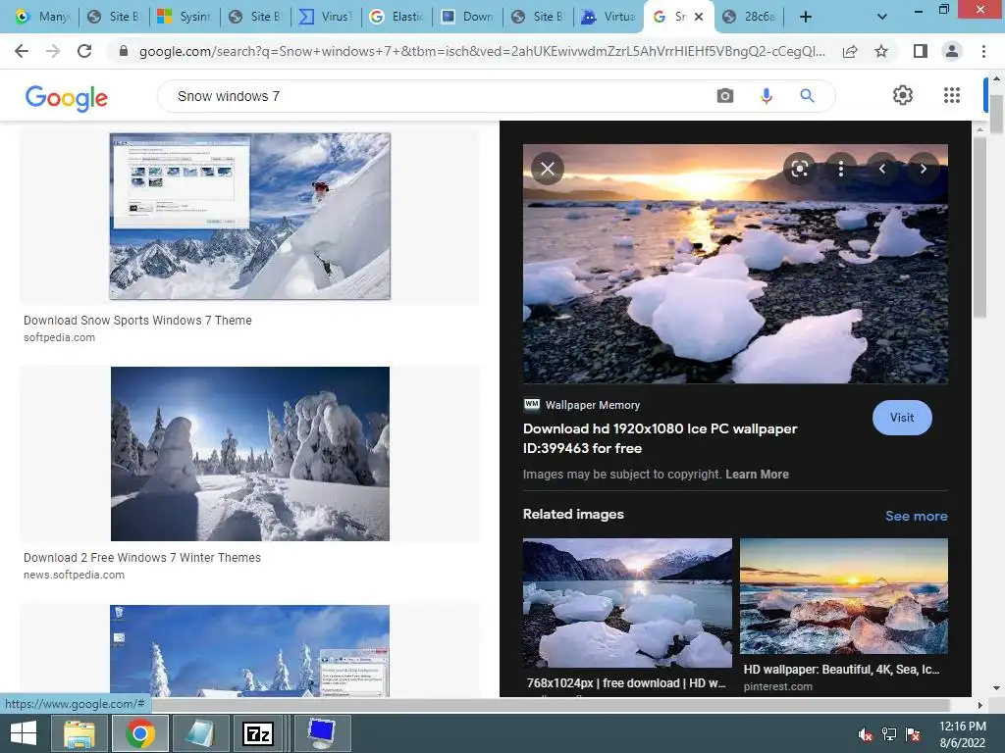This screenshot has height=753, width=1005.
Task: Select the snowy trees Winter Themes thumbnail
Action: (x=250, y=453)
